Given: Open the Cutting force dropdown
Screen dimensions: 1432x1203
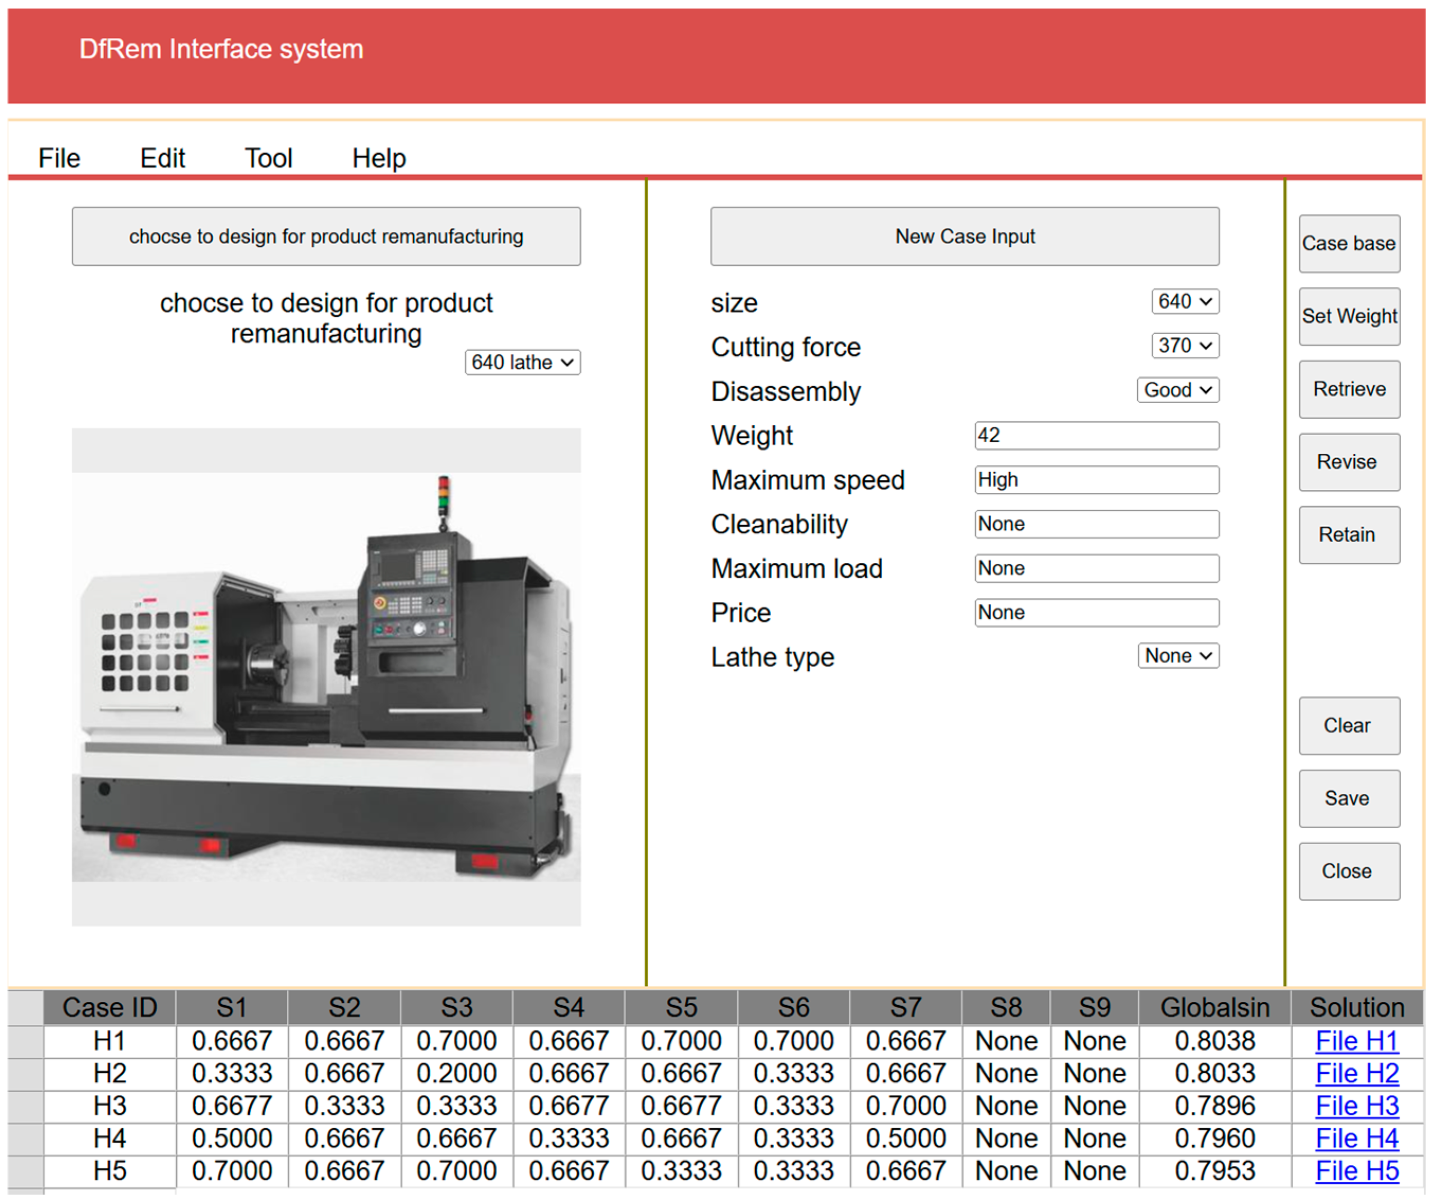Looking at the screenshot, I should coord(1185,346).
